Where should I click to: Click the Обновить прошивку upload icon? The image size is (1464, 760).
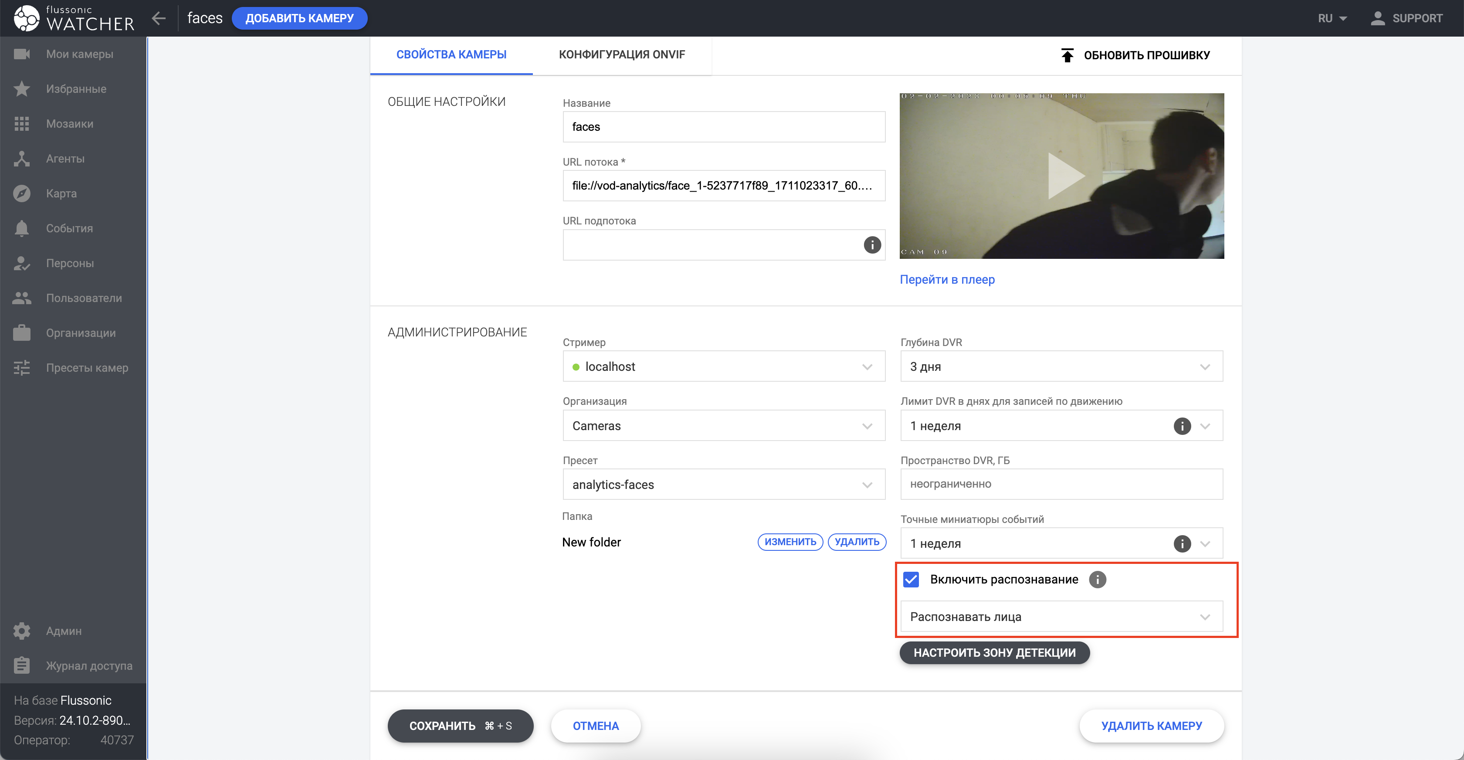1067,55
